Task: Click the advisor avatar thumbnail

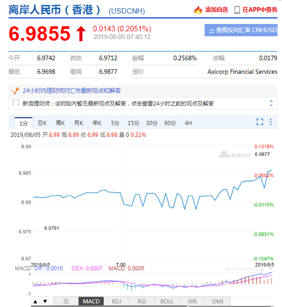Action: 16,103
